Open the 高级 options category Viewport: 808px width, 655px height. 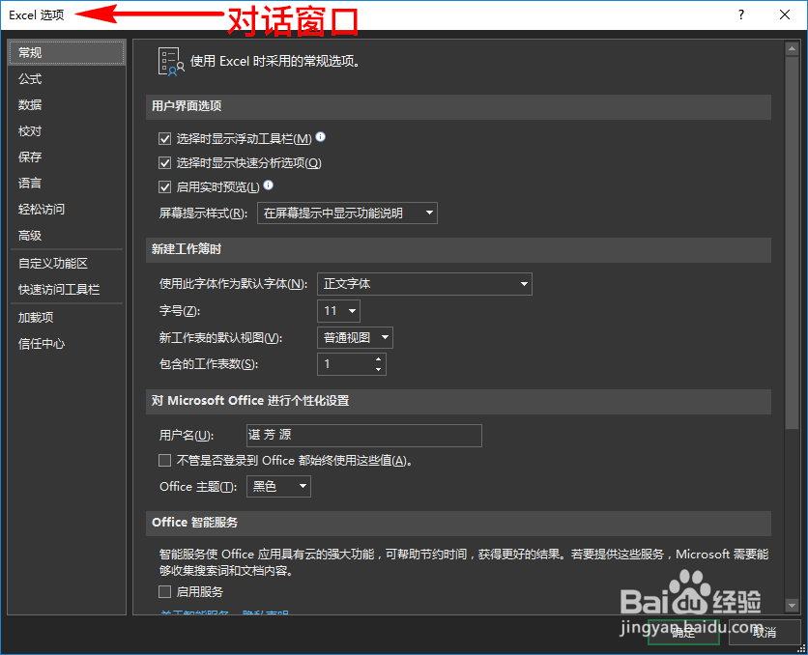(x=67, y=236)
